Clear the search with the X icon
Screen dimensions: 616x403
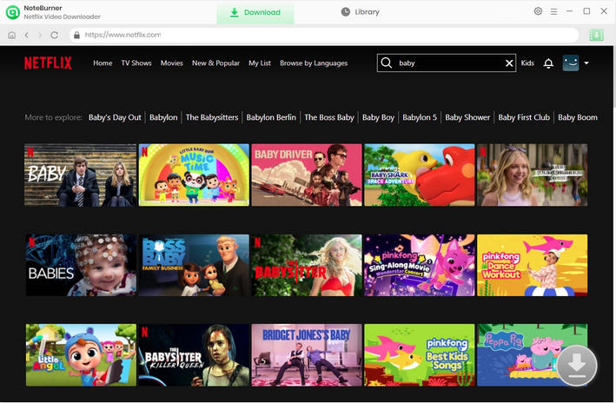pyautogui.click(x=509, y=63)
